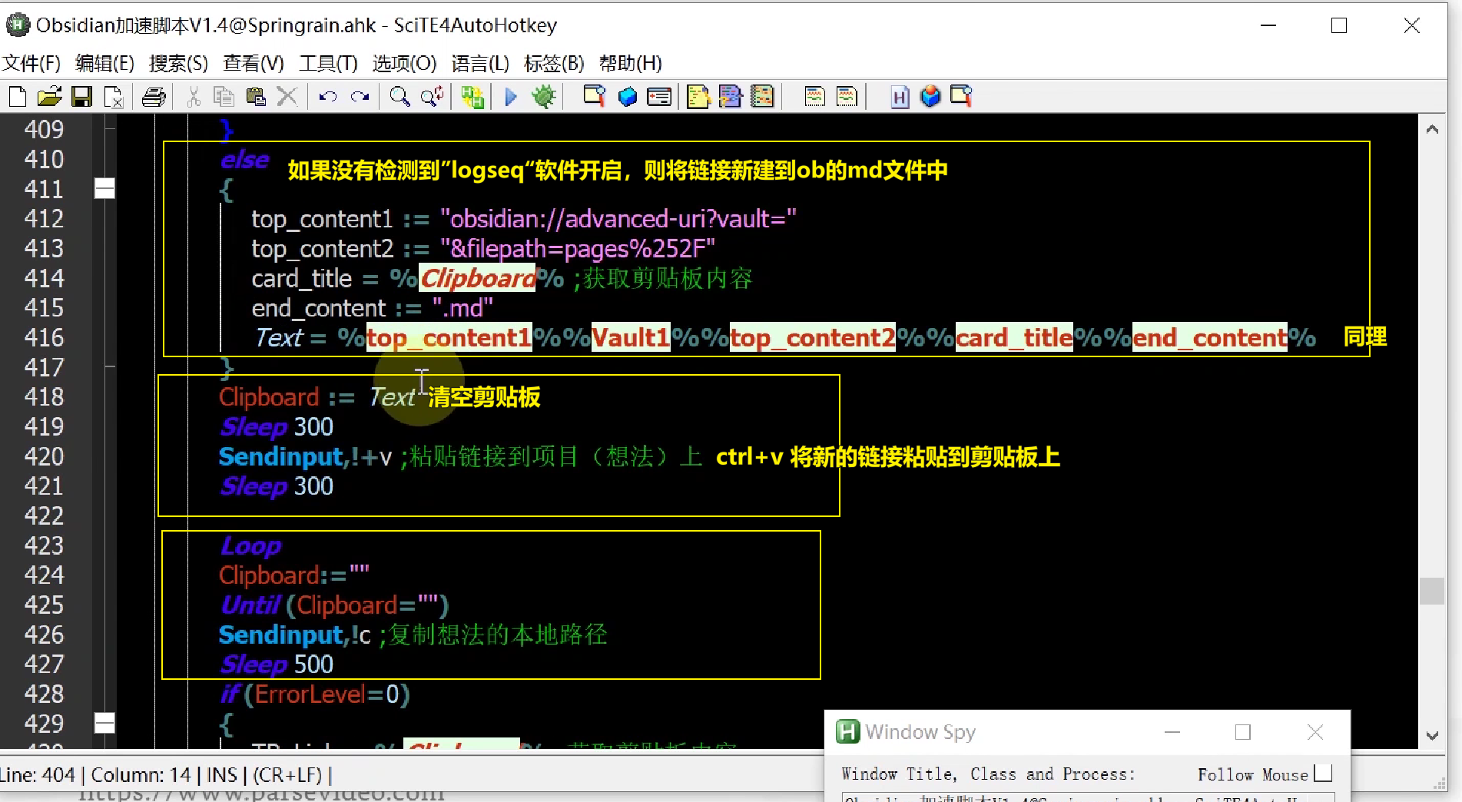Viewport: 1462px width, 802px height.
Task: Run the script with the blue play icon
Action: pos(511,97)
